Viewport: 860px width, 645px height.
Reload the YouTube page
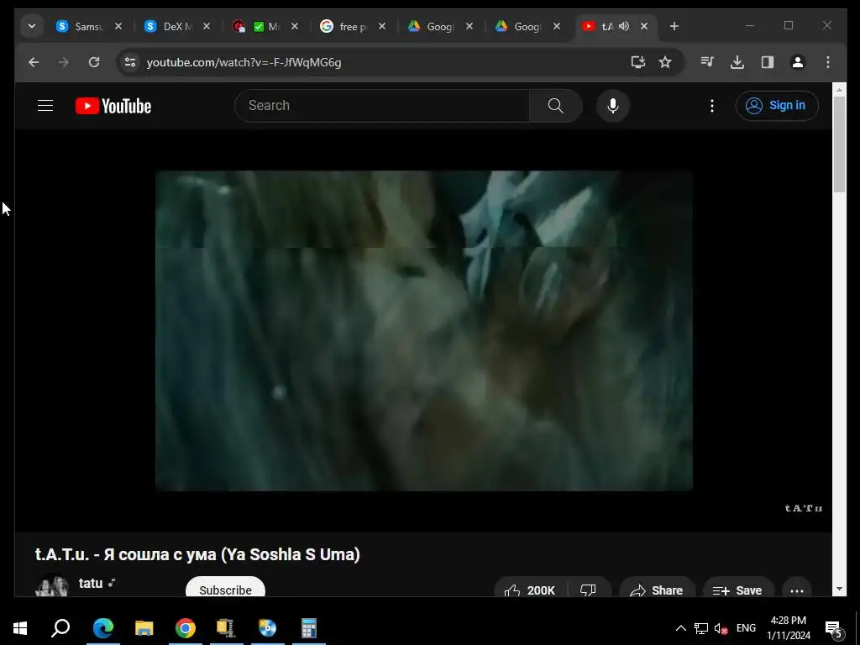[x=94, y=62]
